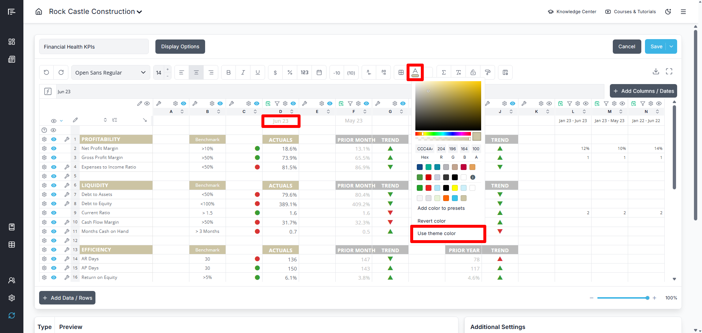The width and height of the screenshot is (702, 333).
Task: Clear formatting from selection
Action: click(x=458, y=72)
